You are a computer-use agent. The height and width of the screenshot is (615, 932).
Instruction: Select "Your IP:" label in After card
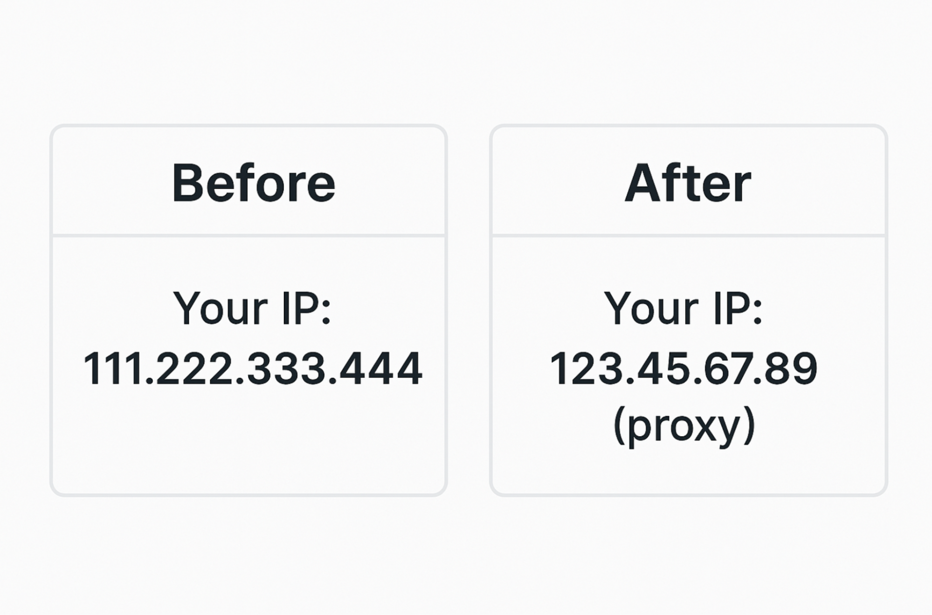coord(683,308)
